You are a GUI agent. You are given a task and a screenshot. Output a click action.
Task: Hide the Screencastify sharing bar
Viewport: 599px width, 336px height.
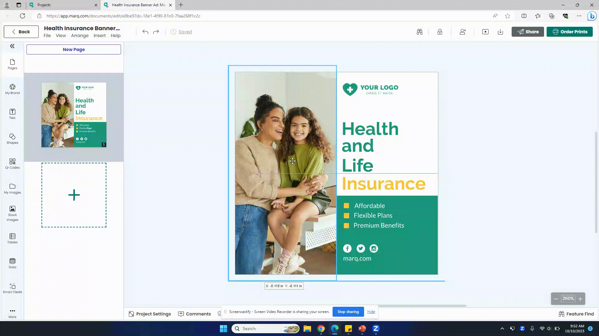[371, 312]
